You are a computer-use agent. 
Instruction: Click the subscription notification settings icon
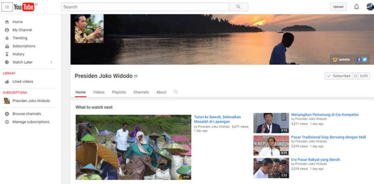[x=355, y=76]
